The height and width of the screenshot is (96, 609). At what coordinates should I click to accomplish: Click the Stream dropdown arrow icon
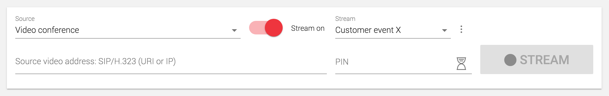coord(445,31)
